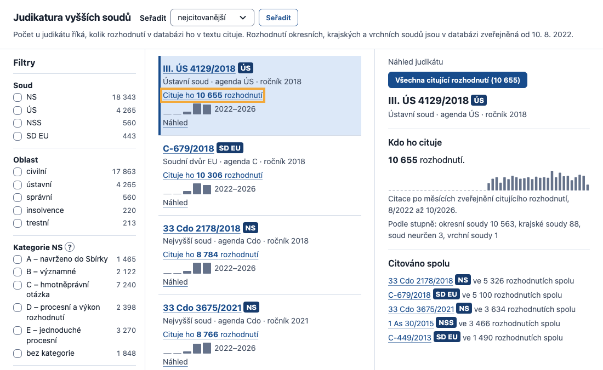
Task: Click the SD EU badge beside C-679/2018 list title
Action: tap(230, 148)
